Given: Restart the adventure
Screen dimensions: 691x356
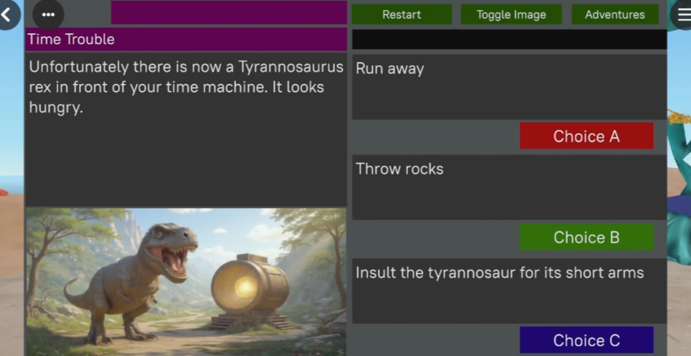Looking at the screenshot, I should [x=401, y=15].
